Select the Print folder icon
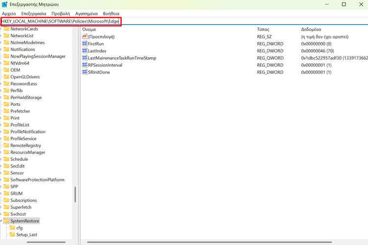Image resolution: width=368 pixels, height=245 pixels. [6, 118]
